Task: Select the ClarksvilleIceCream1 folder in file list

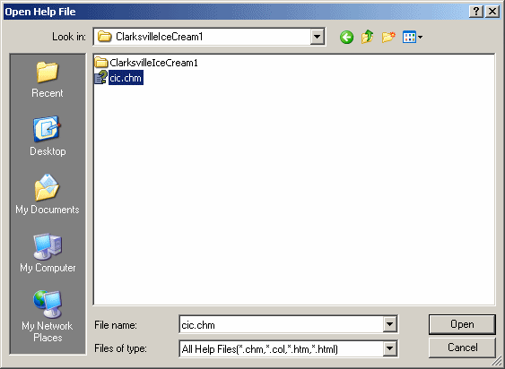Action: tap(146, 63)
